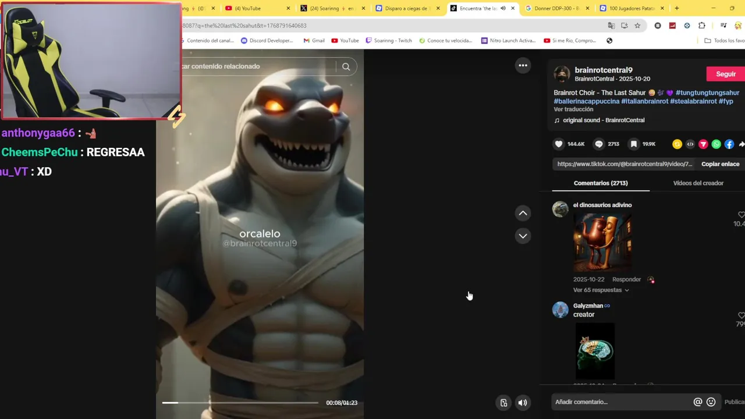Switch to the Comentarios (2713) tab

pyautogui.click(x=601, y=183)
